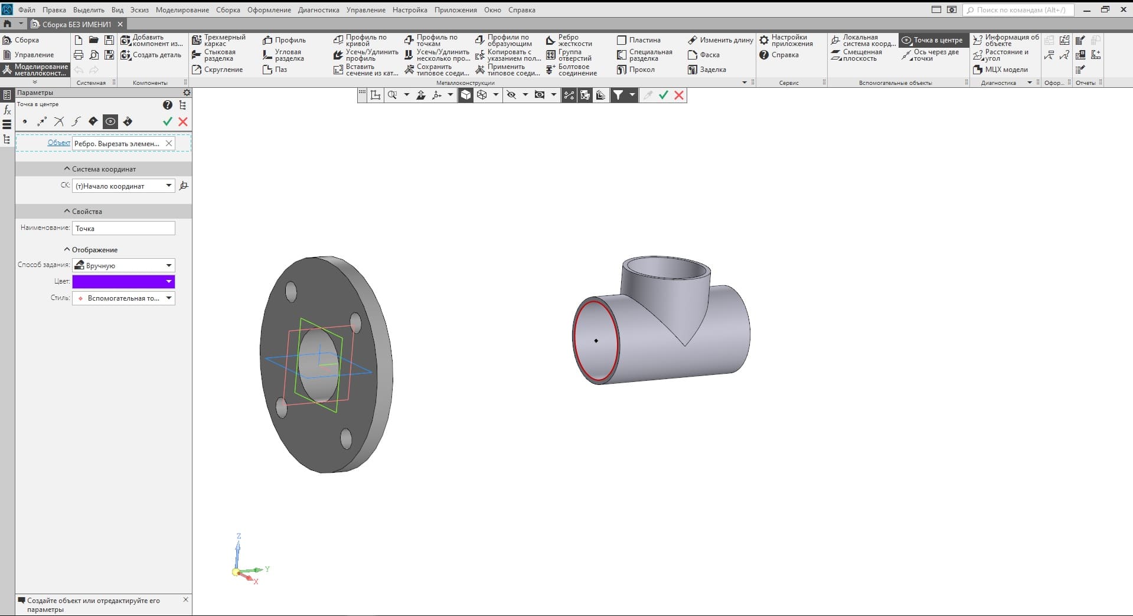Select the point-on-curve mode icon
Image resolution: width=1133 pixels, height=616 pixels.
76,121
